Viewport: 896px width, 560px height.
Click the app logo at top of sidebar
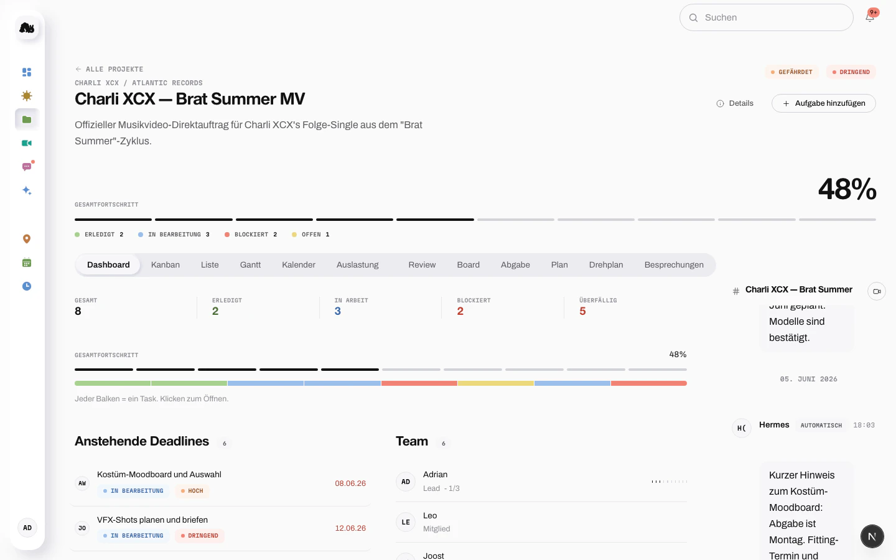27,27
